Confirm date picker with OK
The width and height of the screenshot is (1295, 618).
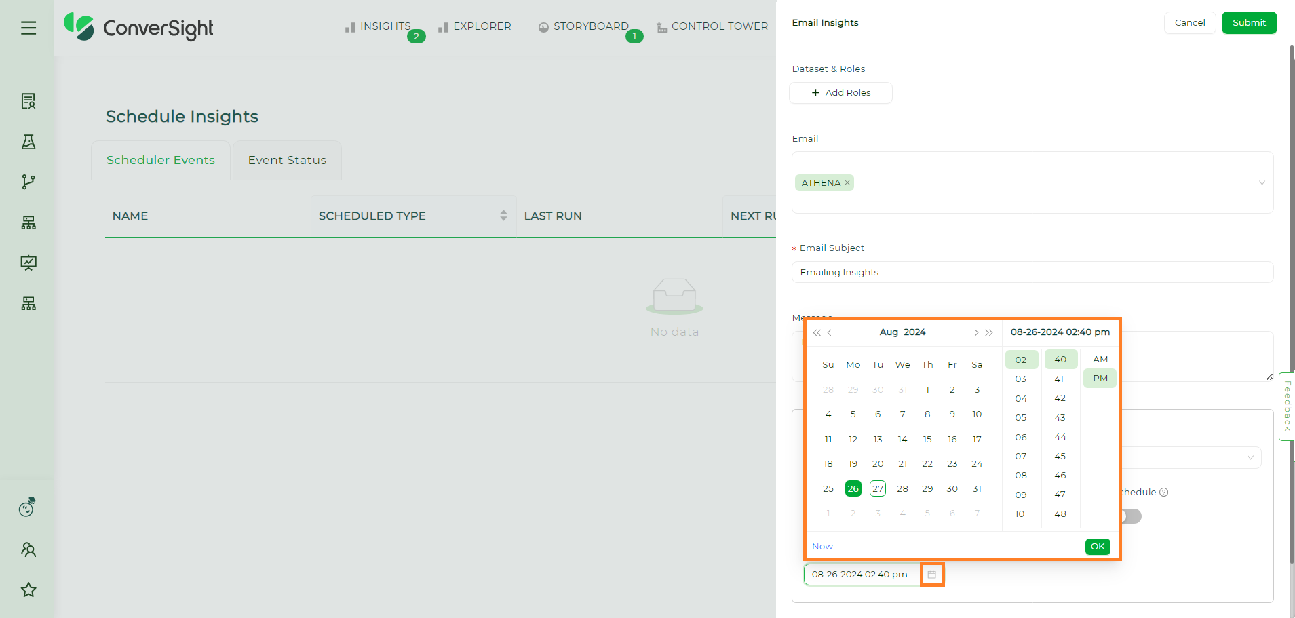click(1098, 547)
